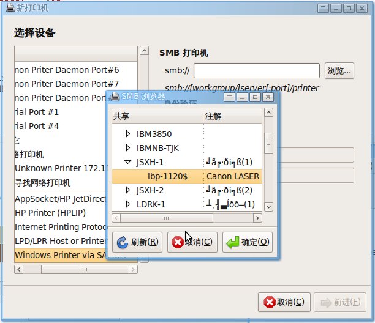Click SMB browser horizontal scroll left arrow

(x=116, y=218)
